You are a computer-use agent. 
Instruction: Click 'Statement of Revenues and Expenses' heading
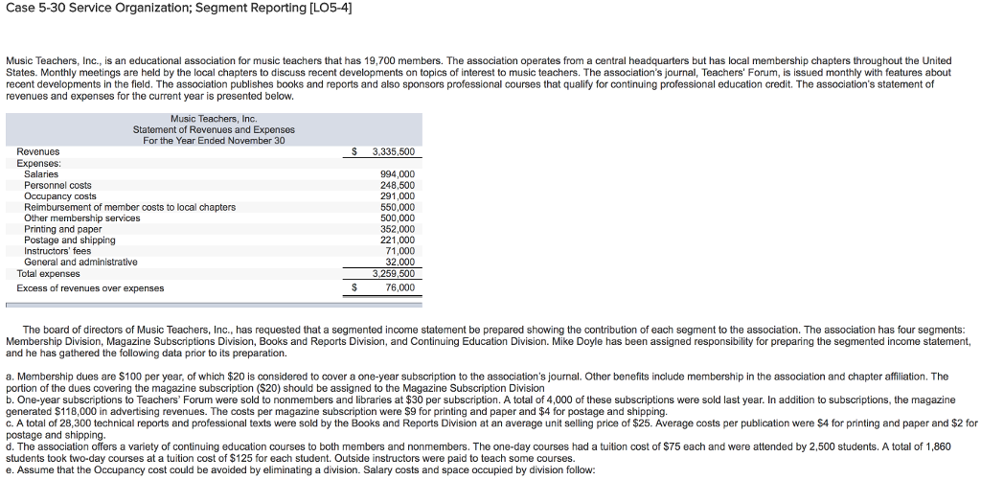tap(214, 129)
